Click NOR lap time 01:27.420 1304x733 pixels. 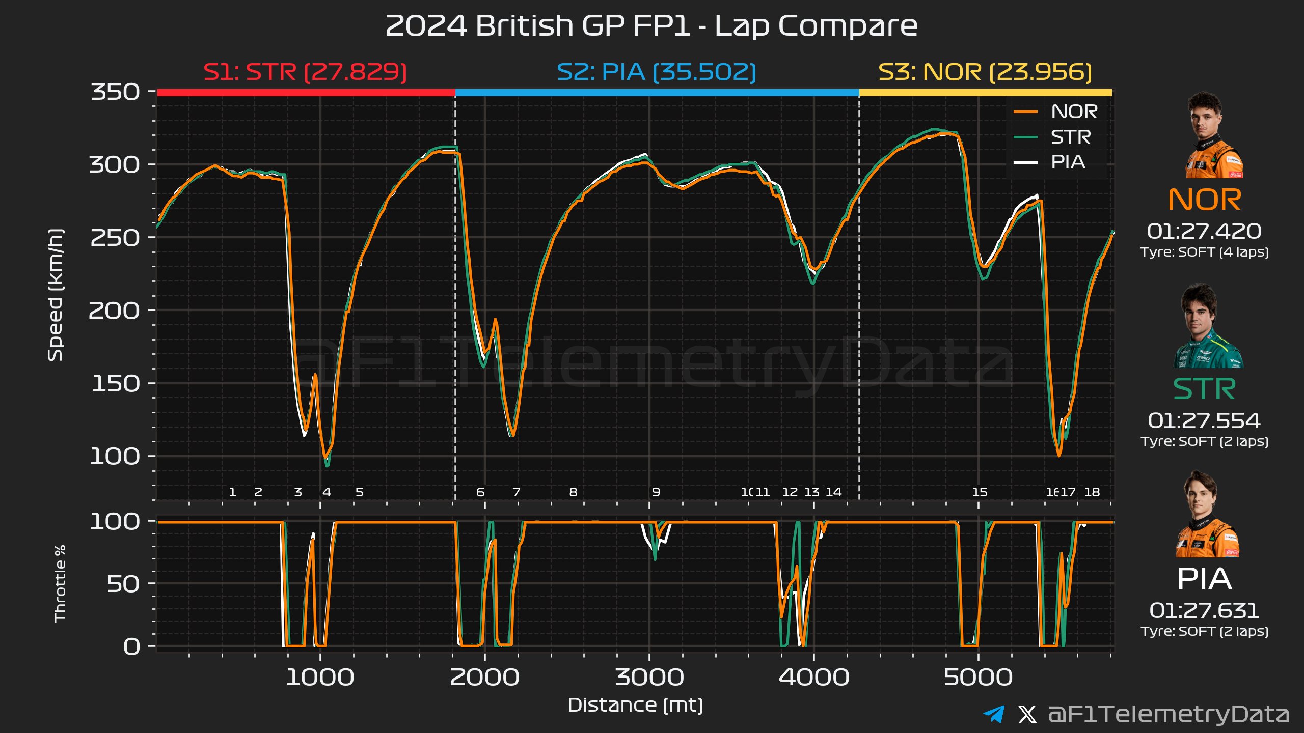pos(1204,232)
